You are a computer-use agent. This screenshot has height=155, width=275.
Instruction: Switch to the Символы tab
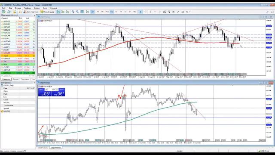[x=6, y=79]
